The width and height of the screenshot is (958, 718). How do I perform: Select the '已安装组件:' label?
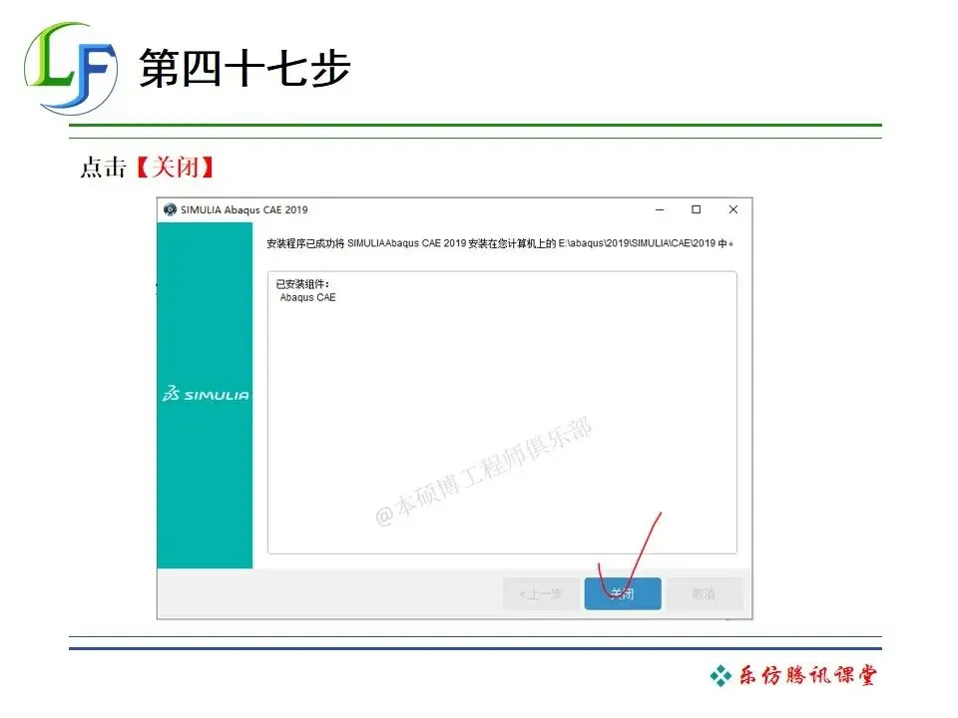coord(302,284)
